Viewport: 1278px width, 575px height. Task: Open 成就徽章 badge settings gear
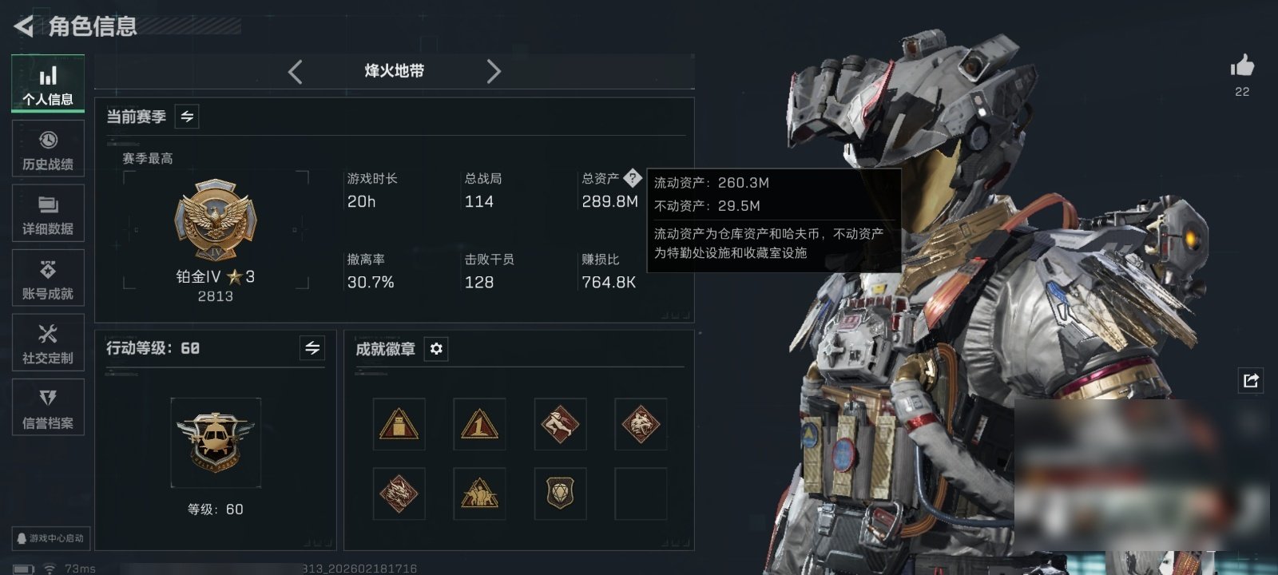pyautogui.click(x=436, y=349)
